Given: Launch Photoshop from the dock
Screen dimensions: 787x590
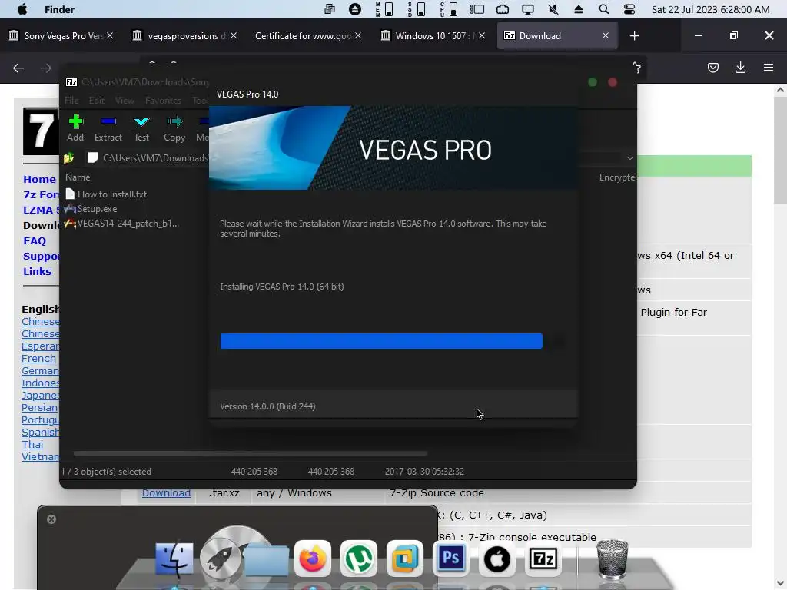Looking at the screenshot, I should [450, 559].
